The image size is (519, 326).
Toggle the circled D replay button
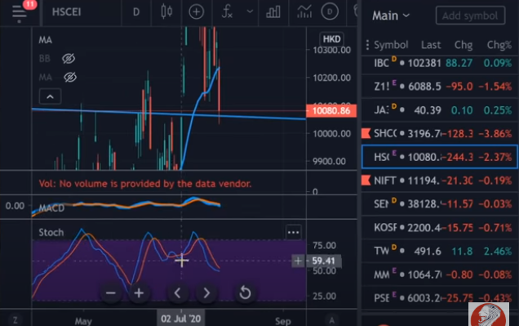[x=330, y=12]
